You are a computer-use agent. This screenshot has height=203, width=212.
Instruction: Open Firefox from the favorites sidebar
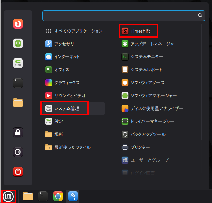click(x=18, y=24)
